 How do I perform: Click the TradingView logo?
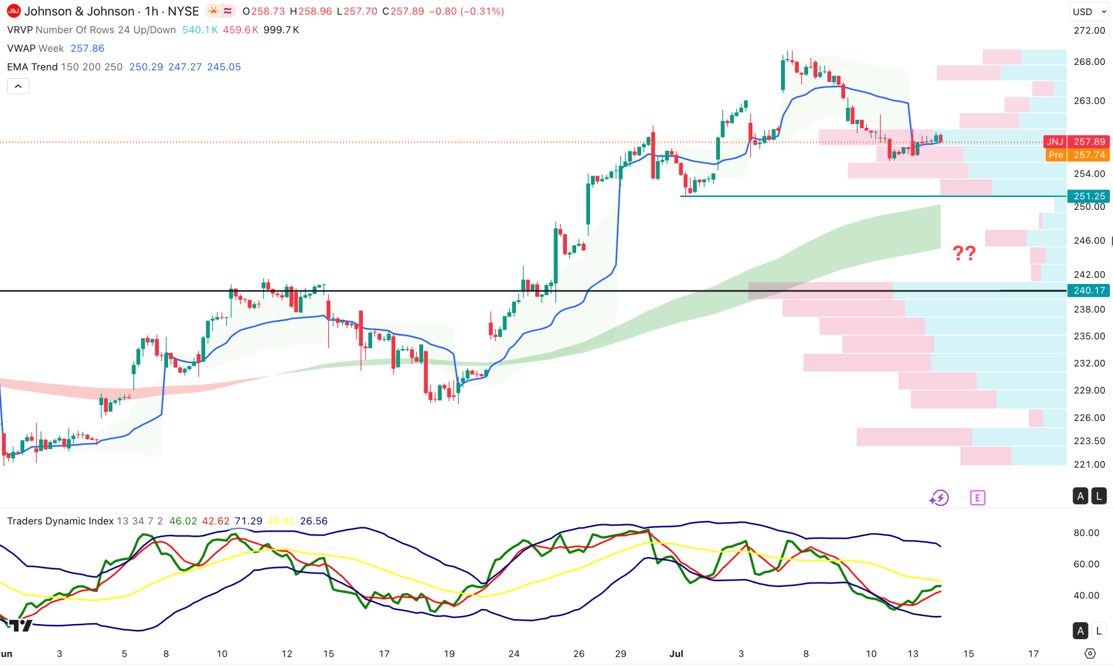coord(20,625)
